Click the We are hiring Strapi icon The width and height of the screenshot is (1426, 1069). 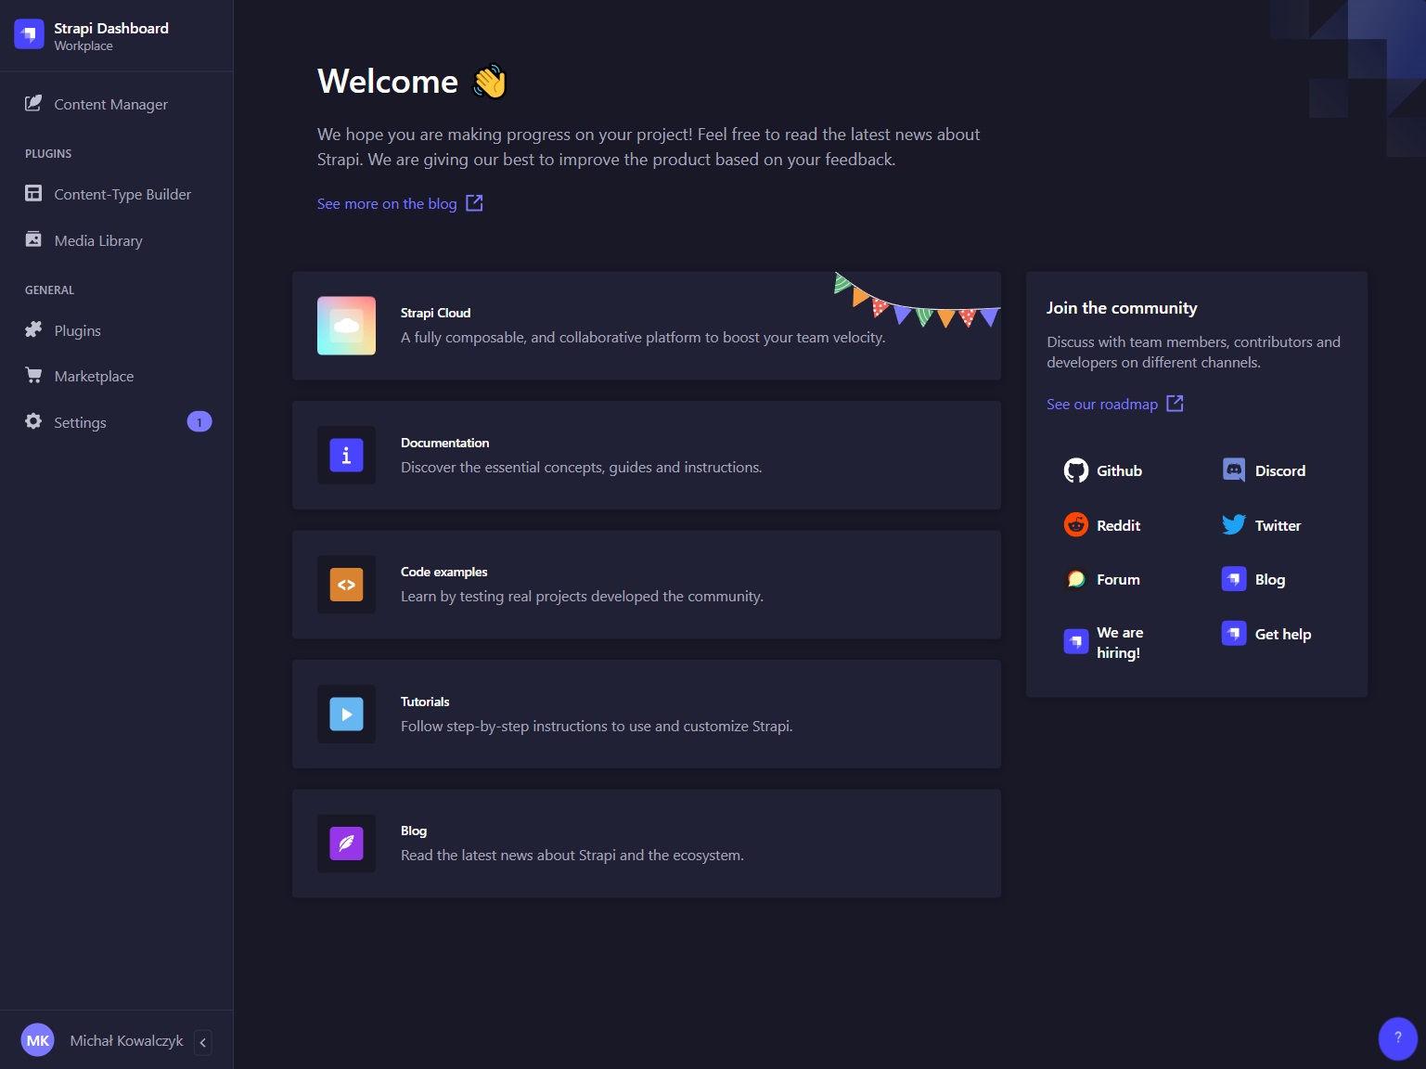(1076, 641)
